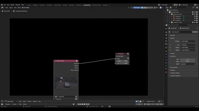Open the Render properties tab icon
Viewport: 199px width, 111px height.
point(166,32)
